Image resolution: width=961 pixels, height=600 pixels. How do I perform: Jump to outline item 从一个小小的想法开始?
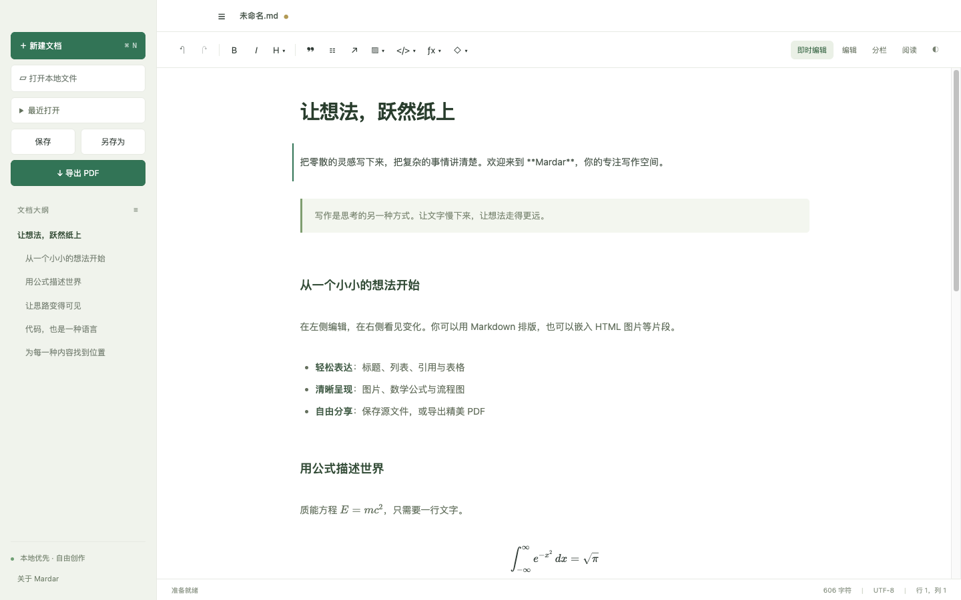[x=65, y=259]
